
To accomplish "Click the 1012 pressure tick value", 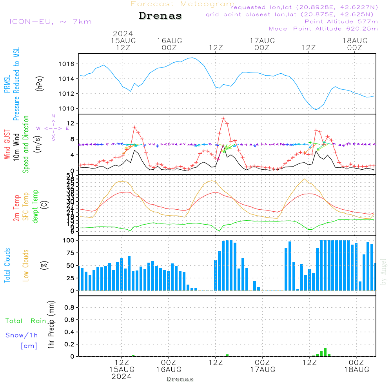I will [x=67, y=94].
